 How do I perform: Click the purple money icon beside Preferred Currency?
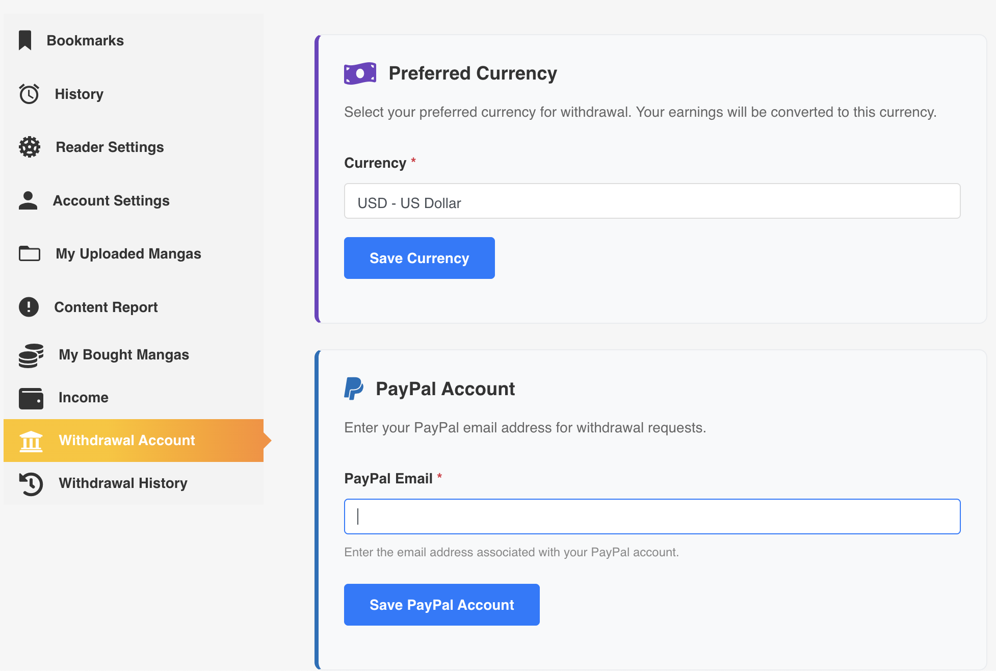click(x=360, y=72)
